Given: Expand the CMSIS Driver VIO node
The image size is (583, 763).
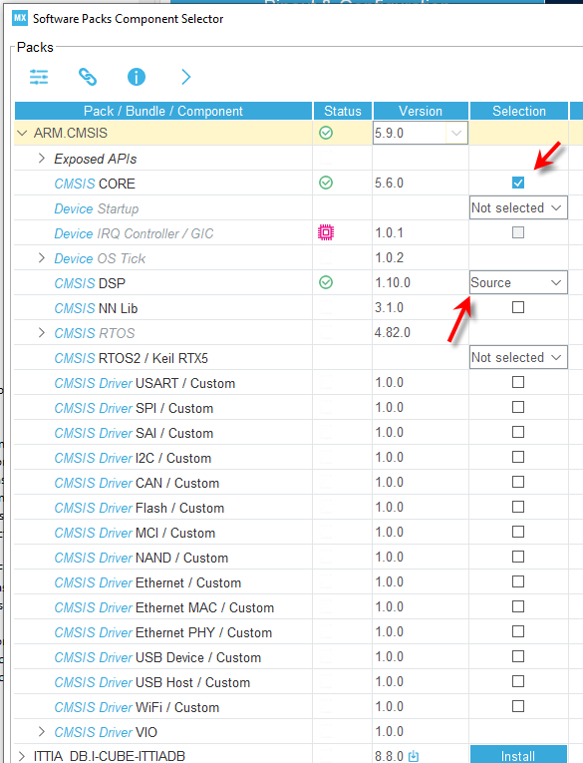Looking at the screenshot, I should (x=42, y=732).
